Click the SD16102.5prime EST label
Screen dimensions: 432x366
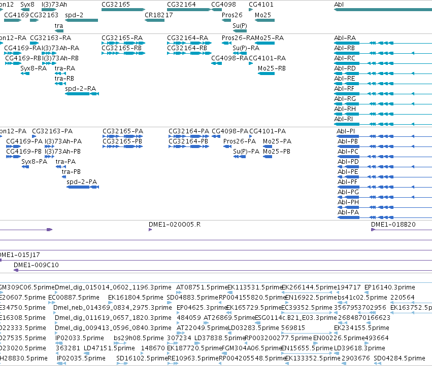click(x=142, y=358)
